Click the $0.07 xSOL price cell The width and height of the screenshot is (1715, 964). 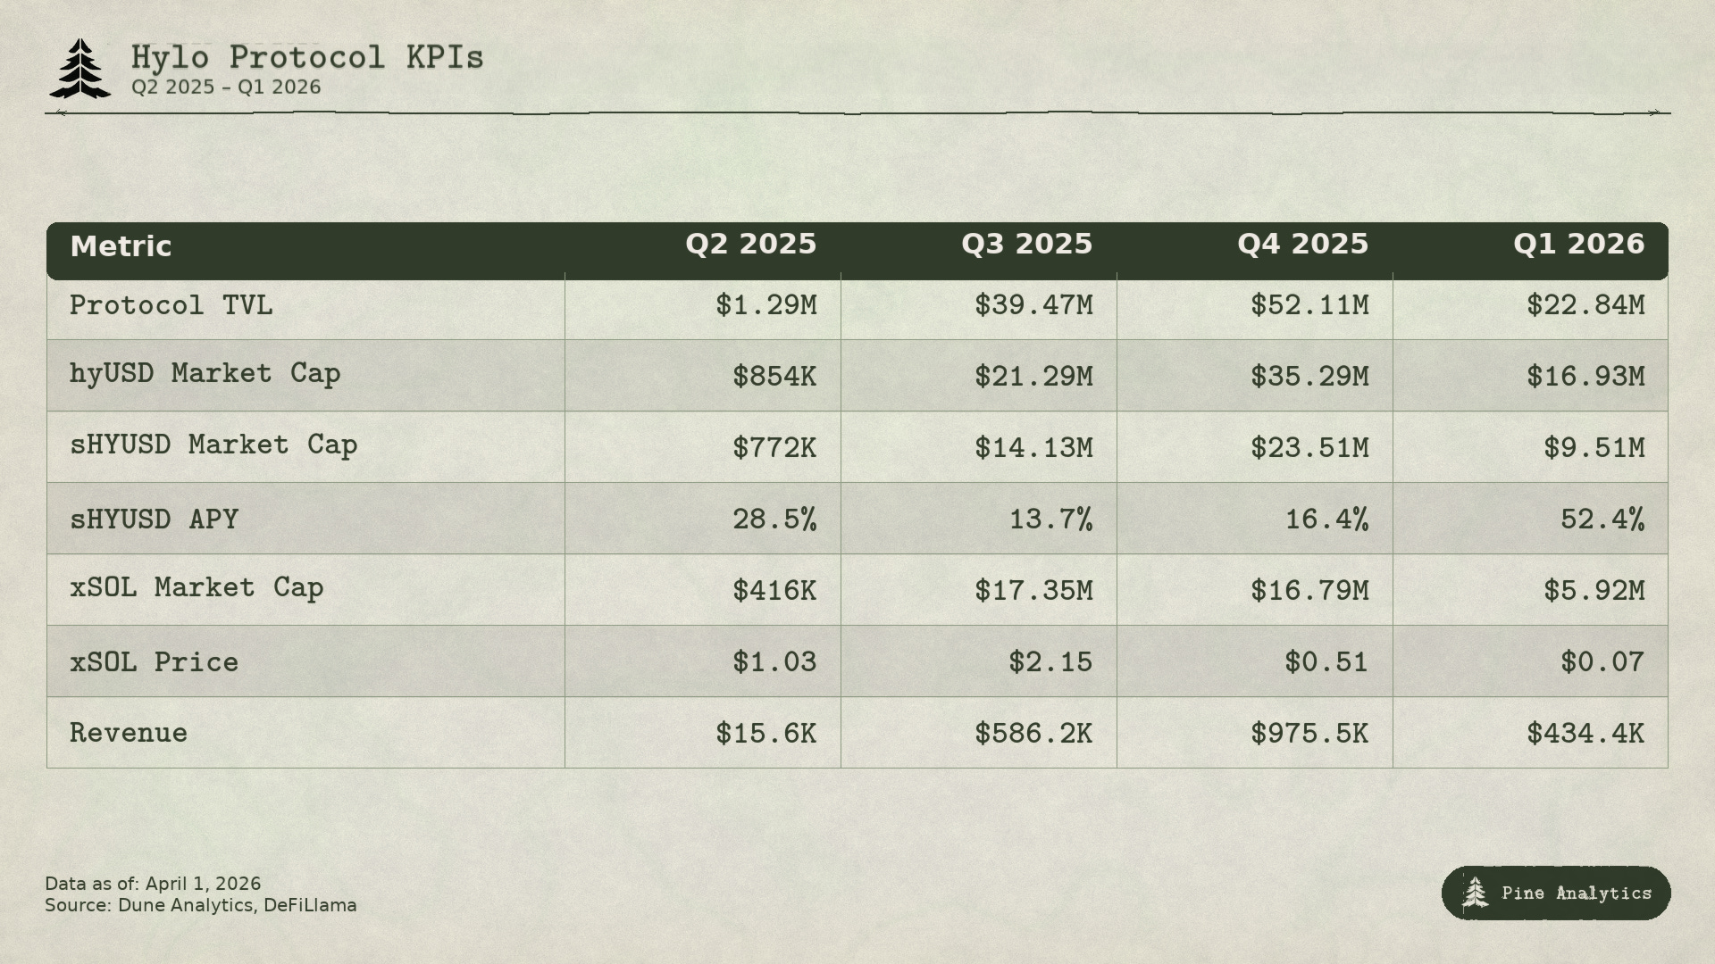1602,661
